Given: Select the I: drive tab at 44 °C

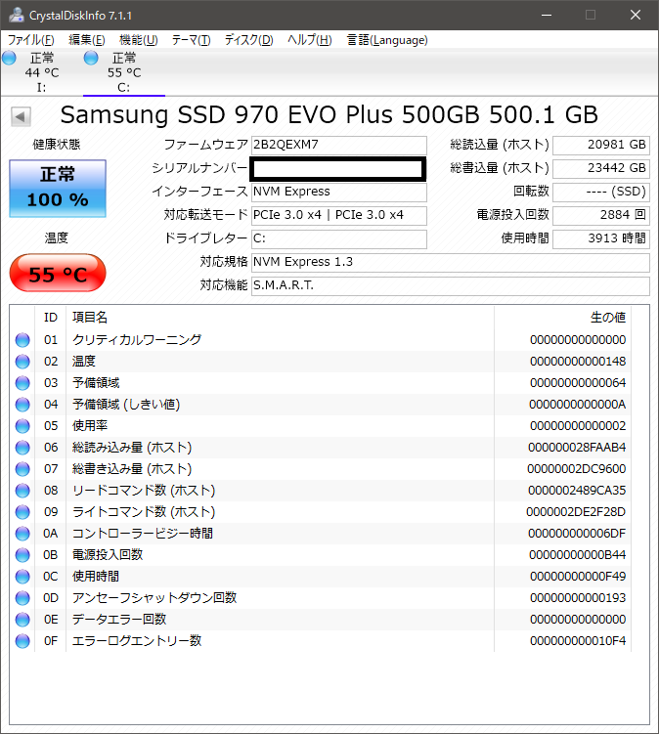Looking at the screenshot, I should coord(42,72).
